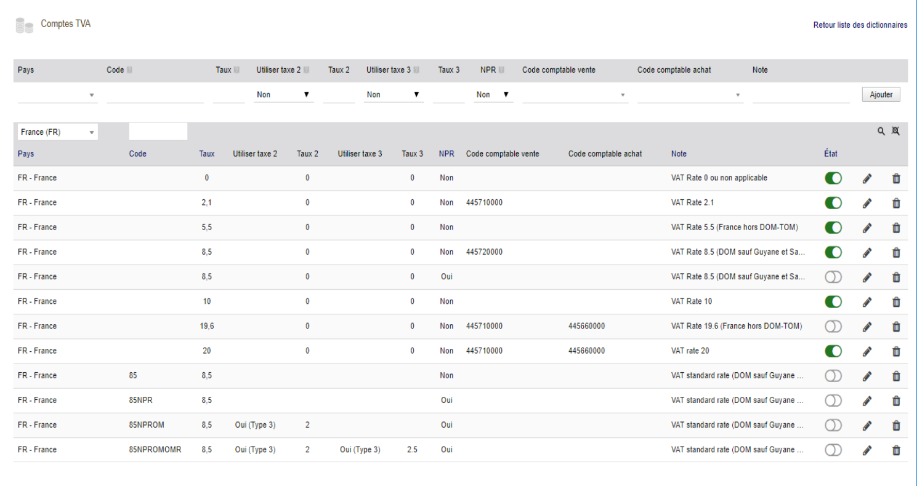The height and width of the screenshot is (486, 917).
Task: Disable the VAT Rate 5.5 toggle
Action: pyautogui.click(x=833, y=228)
